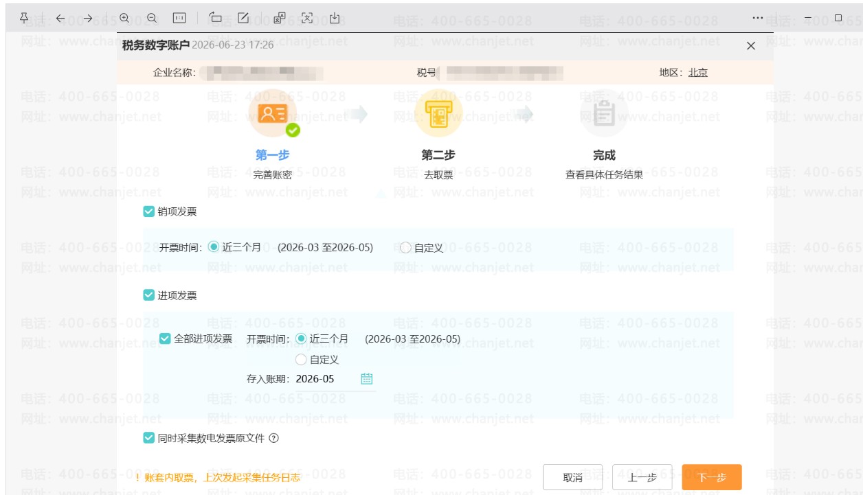Open the more options ellipsis menu
The image size is (863, 495).
coord(758,17)
